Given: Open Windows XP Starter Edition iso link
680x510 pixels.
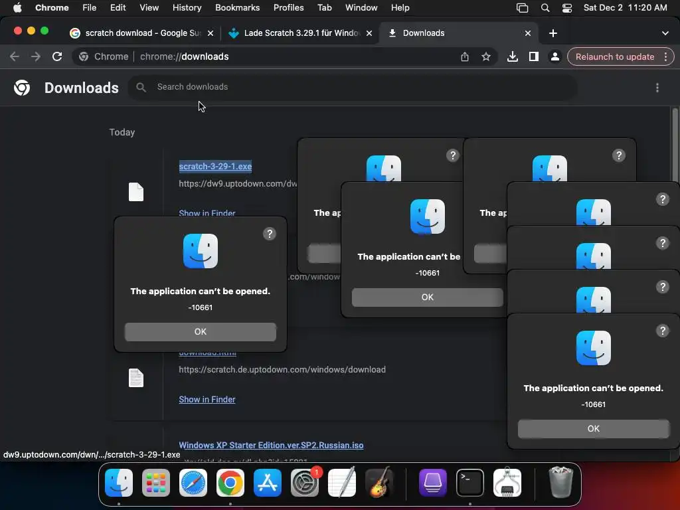Looking at the screenshot, I should click(271, 446).
